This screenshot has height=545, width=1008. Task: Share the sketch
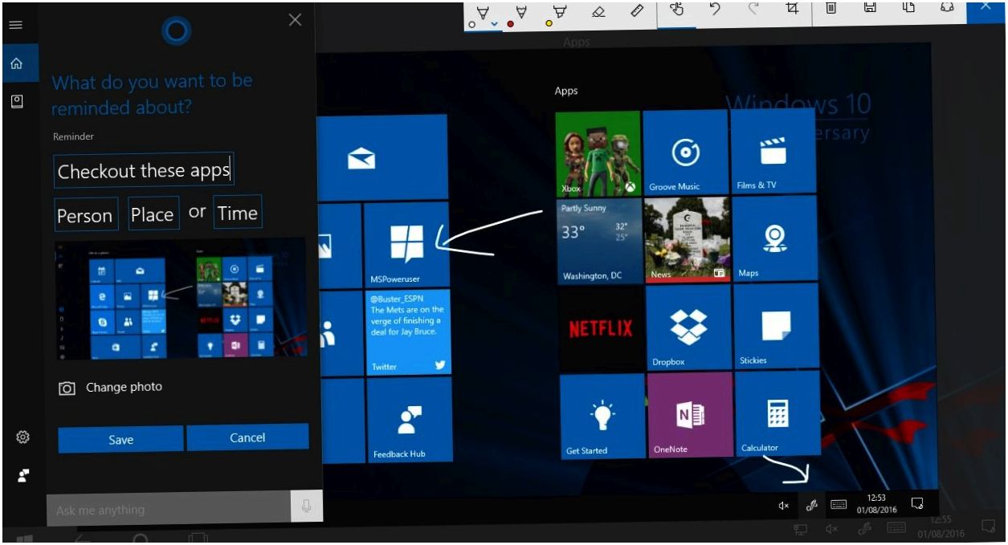(947, 7)
